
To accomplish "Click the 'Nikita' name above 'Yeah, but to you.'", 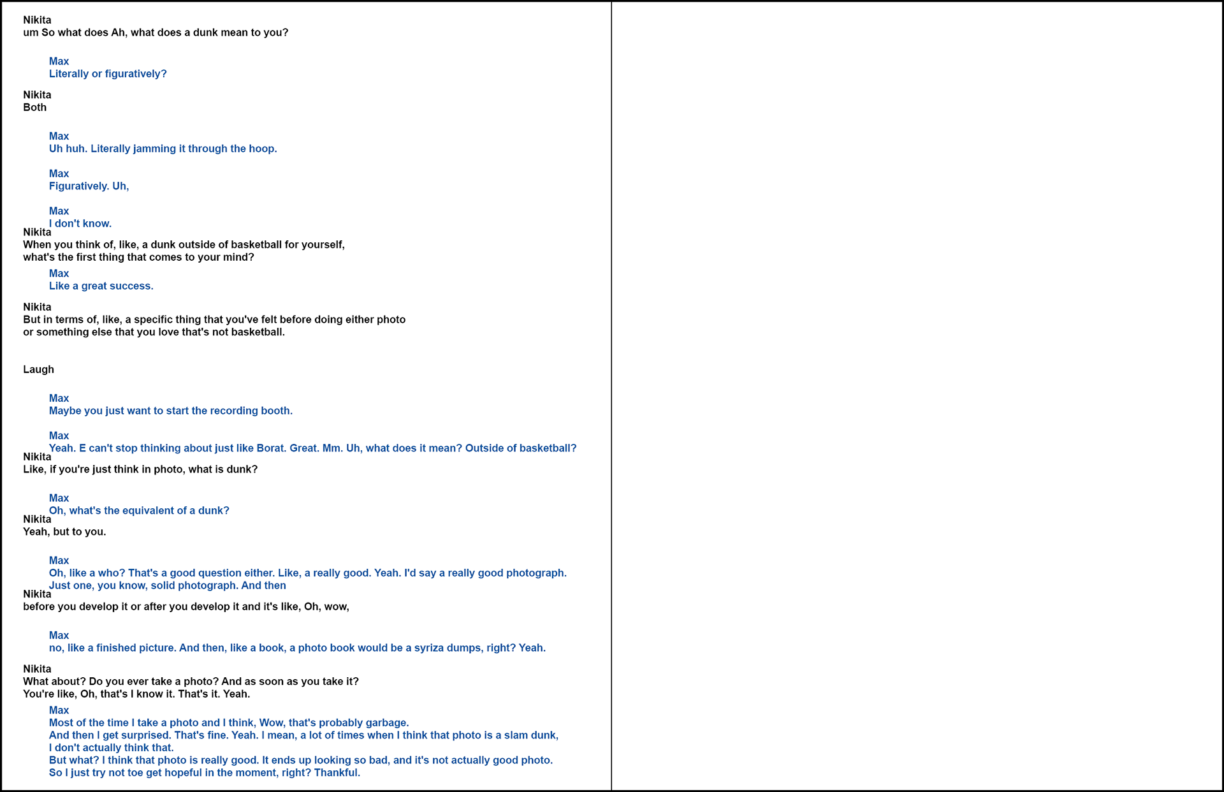I will (x=37, y=519).
